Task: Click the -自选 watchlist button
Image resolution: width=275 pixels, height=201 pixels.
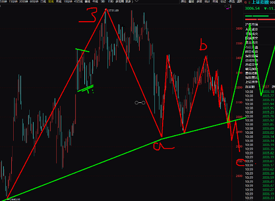Action: [x=232, y=1]
